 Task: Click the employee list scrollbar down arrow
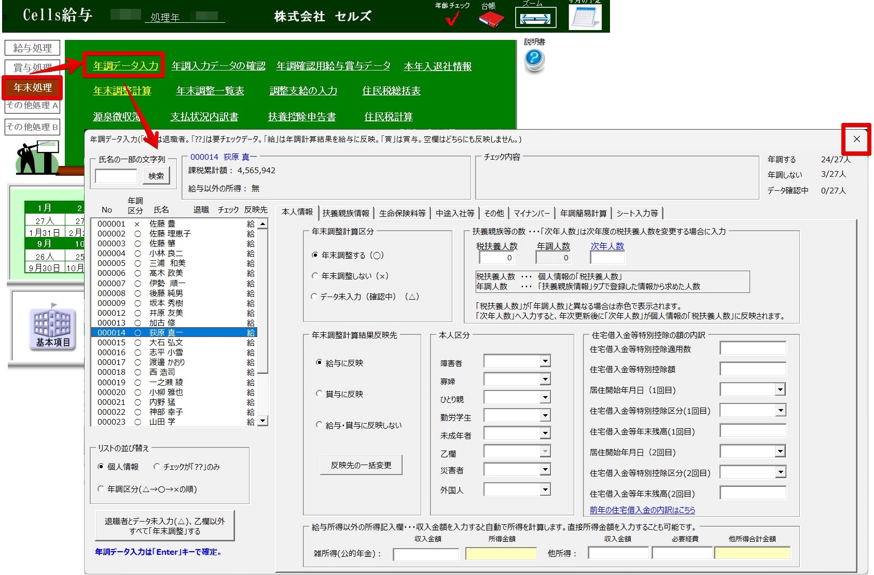(x=263, y=421)
